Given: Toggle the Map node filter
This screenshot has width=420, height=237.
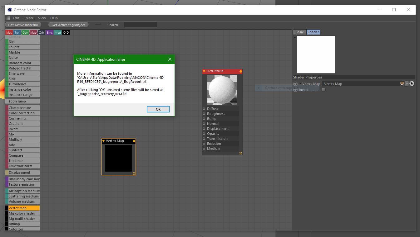Looking at the screenshot, I should point(33,32).
